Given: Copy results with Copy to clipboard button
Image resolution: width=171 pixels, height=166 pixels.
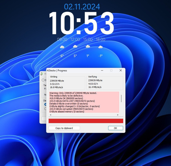Looking at the screenshot, I should click(64, 128).
